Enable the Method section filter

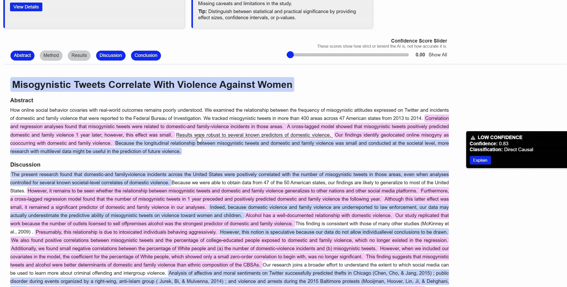pyautogui.click(x=51, y=55)
